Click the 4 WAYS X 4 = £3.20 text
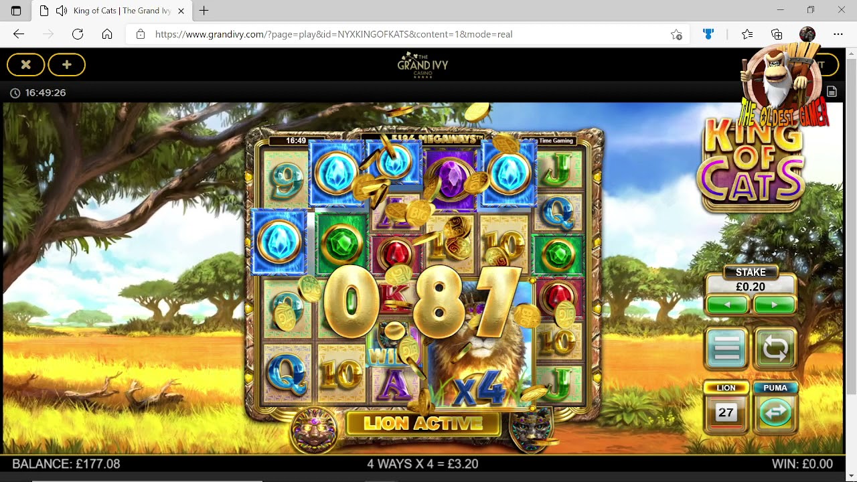Screen dimensions: 857x482 coord(422,464)
